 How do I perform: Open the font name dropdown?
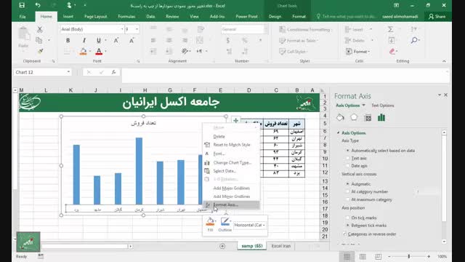[122, 29]
